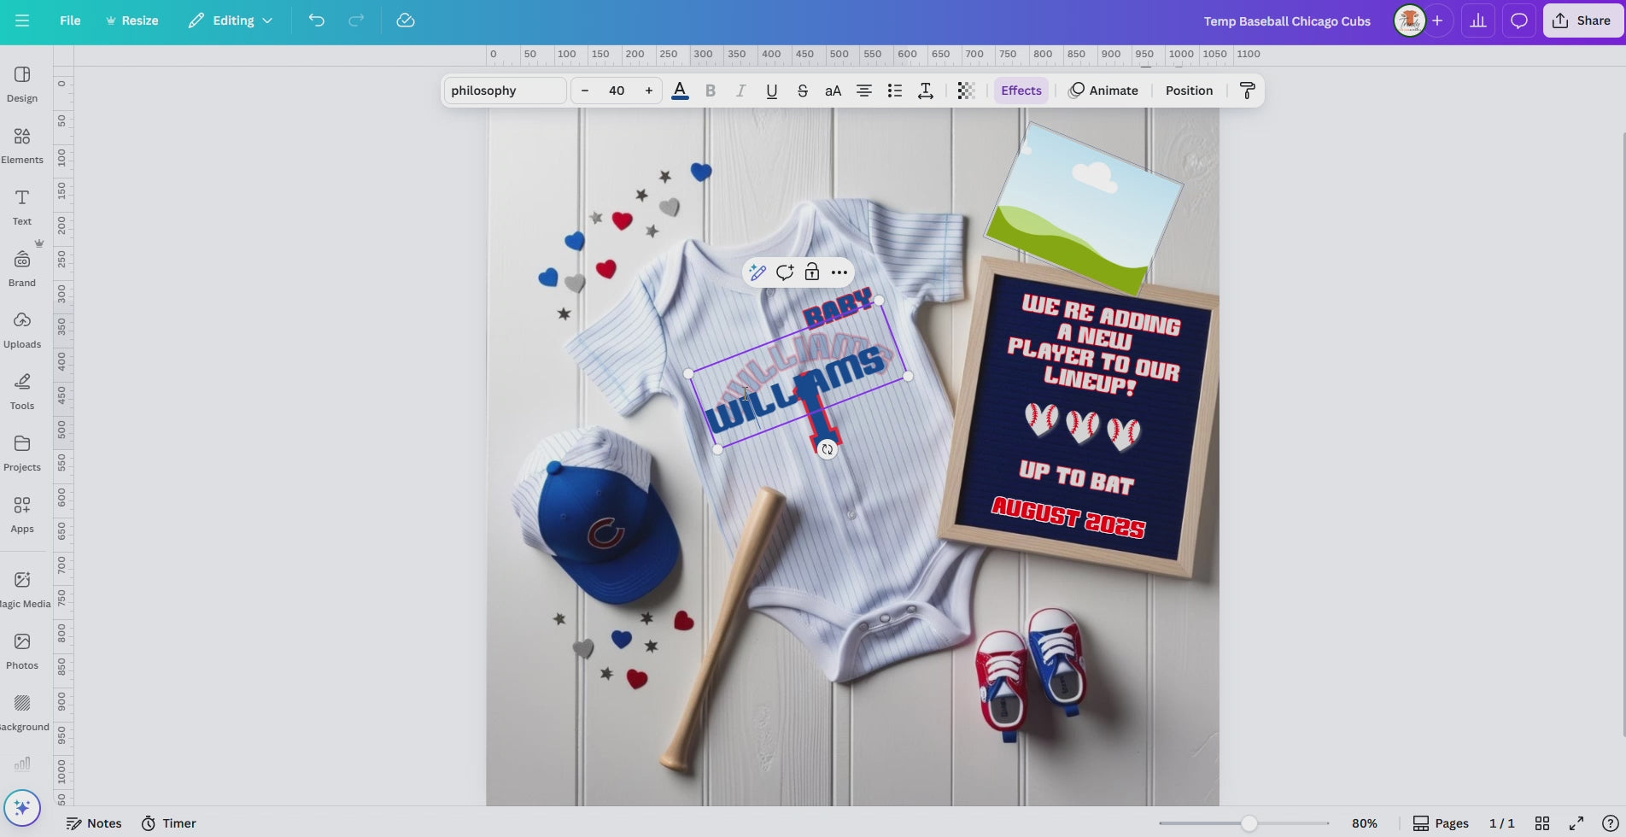The image size is (1626, 837).
Task: Click the copy style paint roller icon
Action: tap(1247, 91)
